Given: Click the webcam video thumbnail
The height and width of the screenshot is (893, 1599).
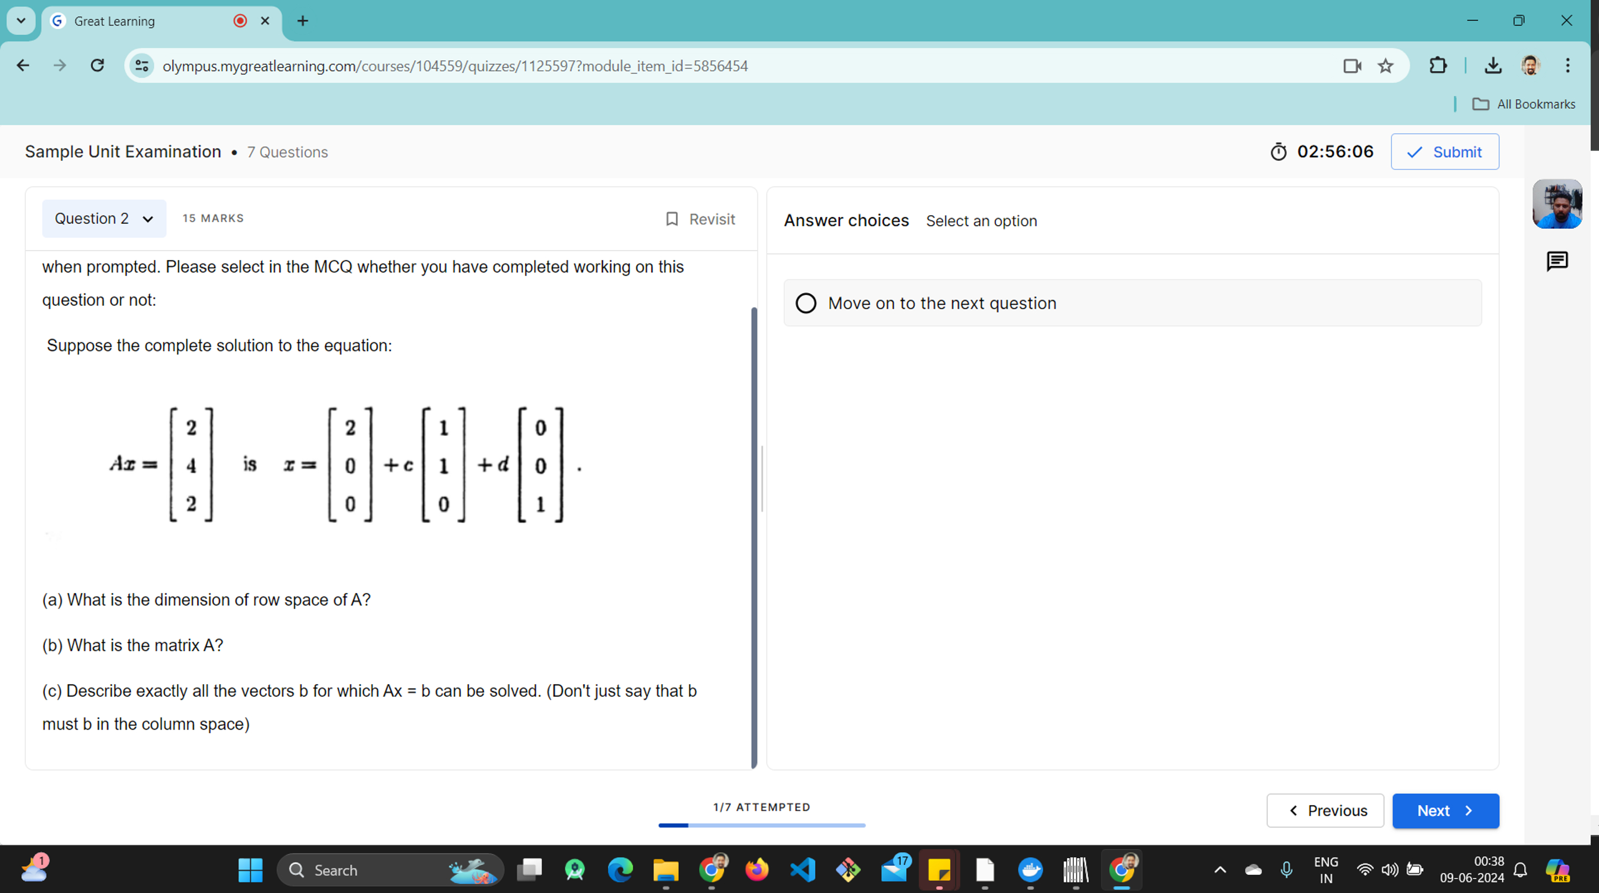Looking at the screenshot, I should tap(1558, 204).
